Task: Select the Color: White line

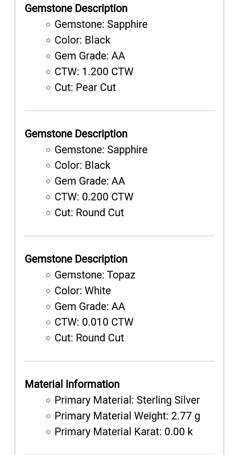Action: [x=83, y=291]
